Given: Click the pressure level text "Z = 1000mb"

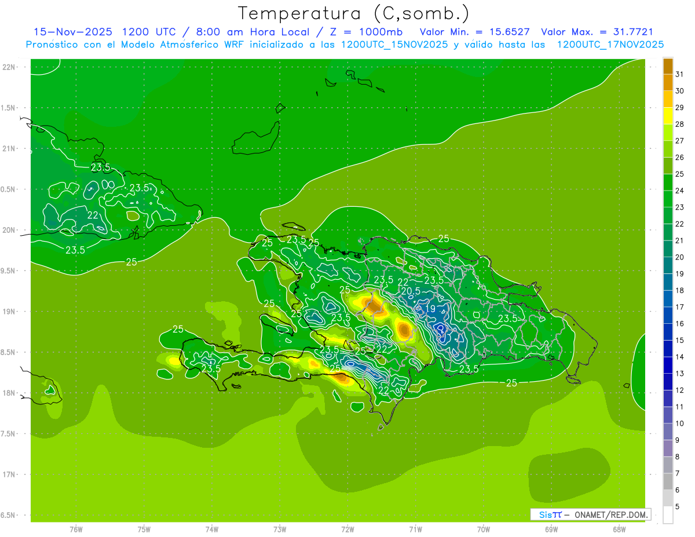Looking at the screenshot, I should [x=367, y=32].
